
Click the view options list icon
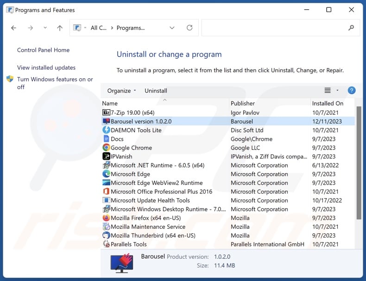328,90
